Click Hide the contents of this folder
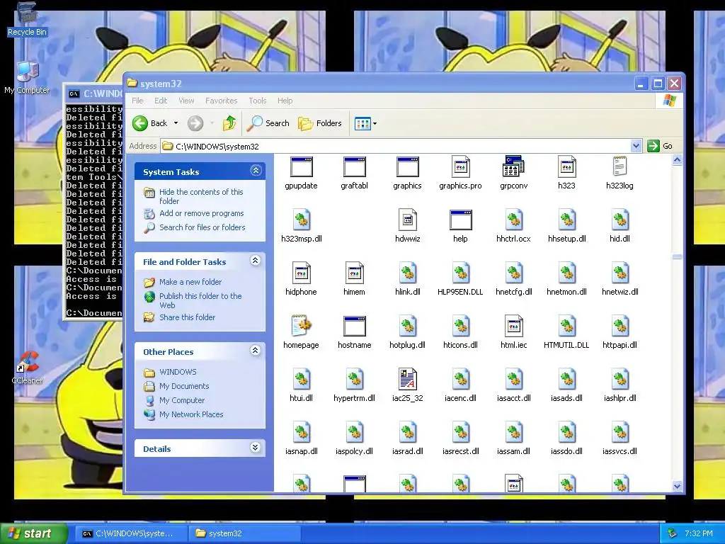Screen dimensions: 725x544 tap(201, 196)
